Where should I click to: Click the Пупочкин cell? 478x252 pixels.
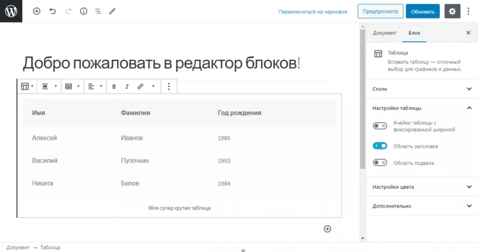[135, 161]
